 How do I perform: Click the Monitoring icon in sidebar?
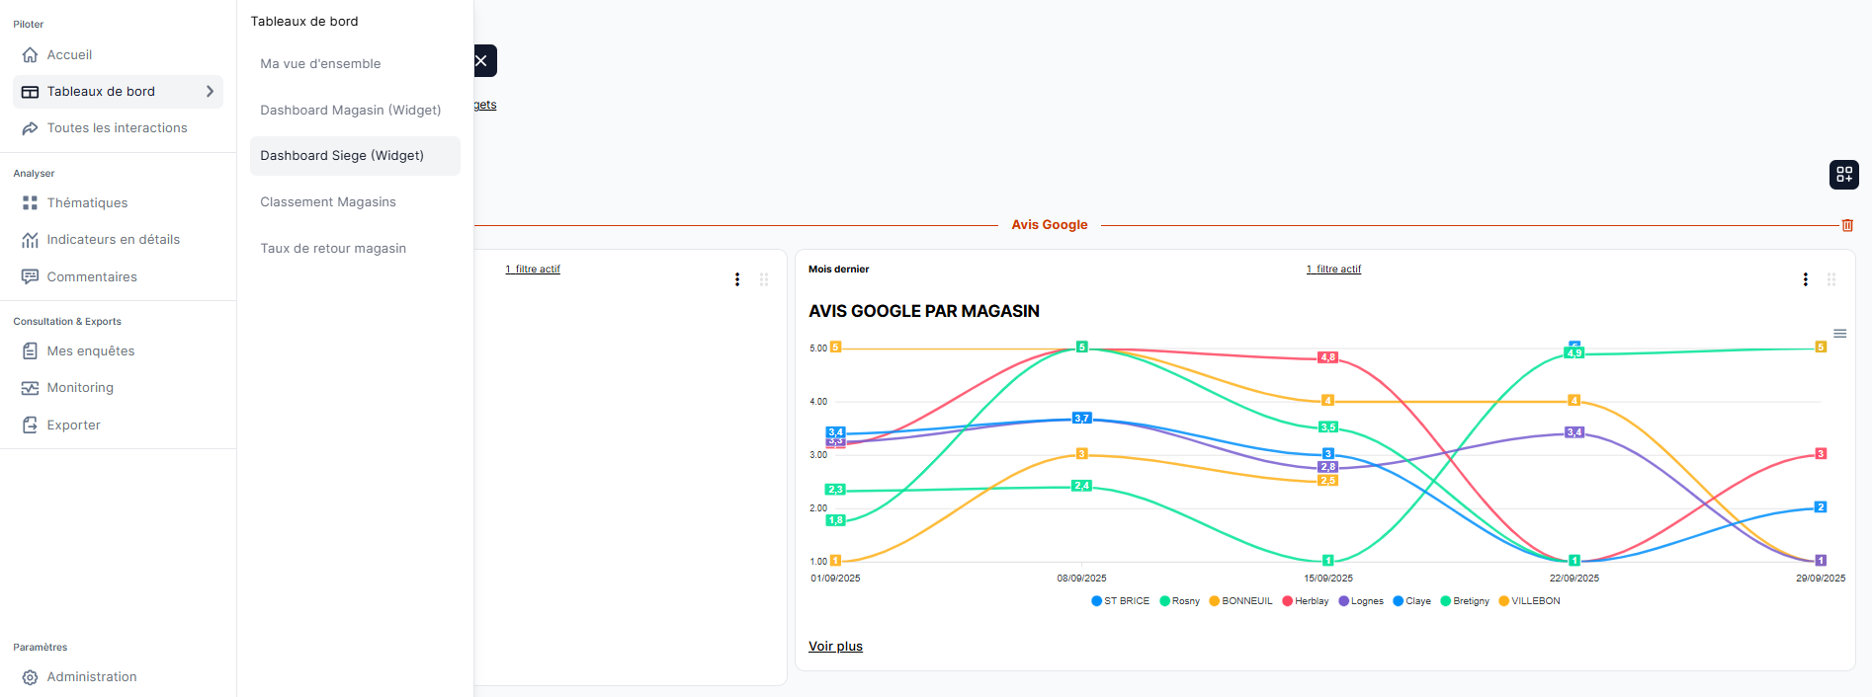point(31,388)
